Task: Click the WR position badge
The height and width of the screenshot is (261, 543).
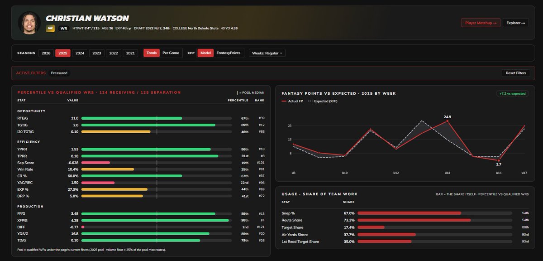Action: coord(63,28)
